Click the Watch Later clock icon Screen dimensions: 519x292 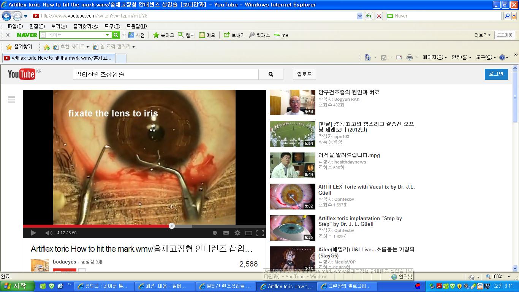pyautogui.click(x=215, y=233)
